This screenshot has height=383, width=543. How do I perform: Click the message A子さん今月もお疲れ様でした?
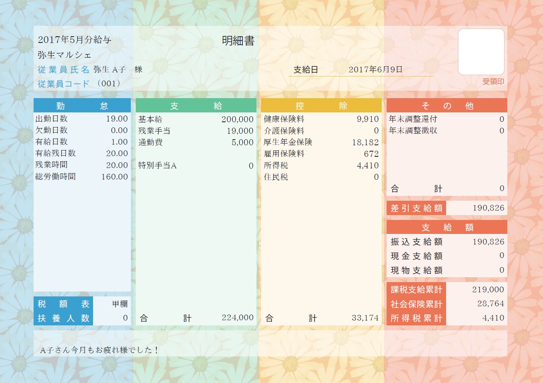pos(99,350)
